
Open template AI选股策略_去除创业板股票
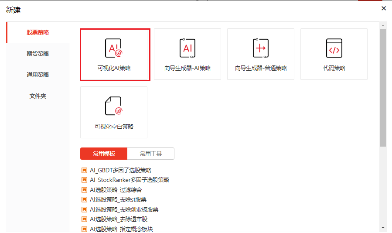coord(124,209)
